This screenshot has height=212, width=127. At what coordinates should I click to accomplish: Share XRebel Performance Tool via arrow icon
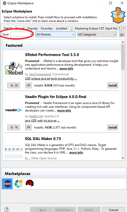coord(28,85)
